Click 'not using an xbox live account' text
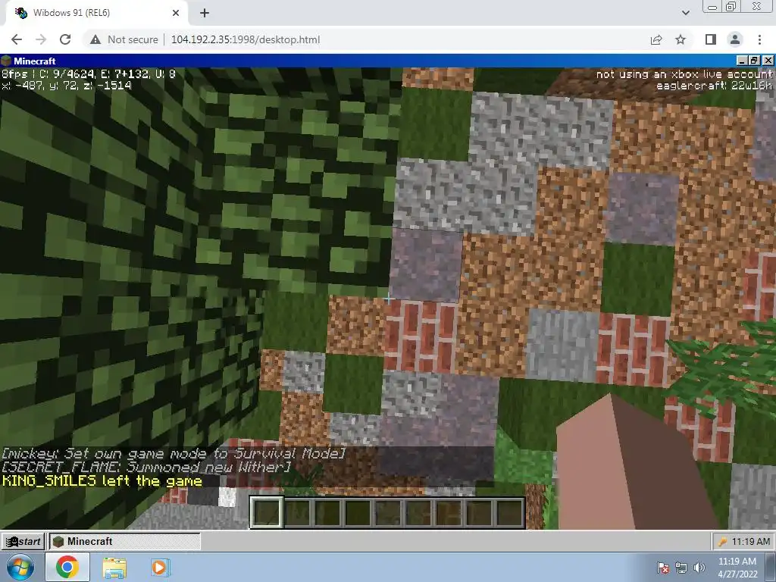The height and width of the screenshot is (582, 776). click(684, 74)
